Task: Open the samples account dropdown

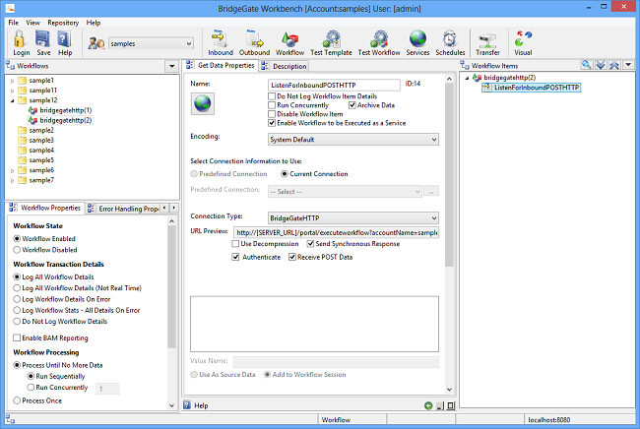Action: (151, 43)
